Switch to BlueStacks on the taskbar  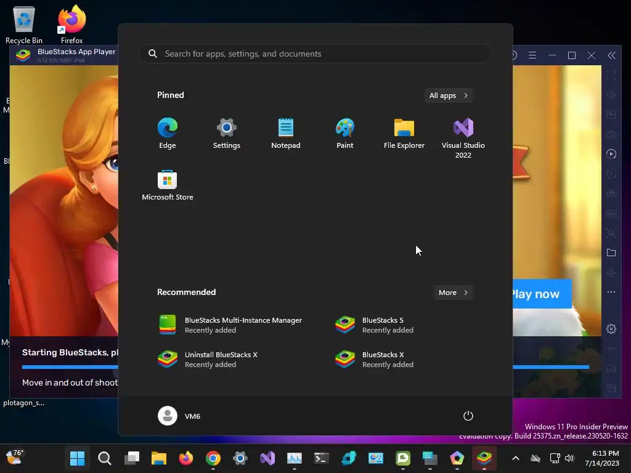point(484,458)
